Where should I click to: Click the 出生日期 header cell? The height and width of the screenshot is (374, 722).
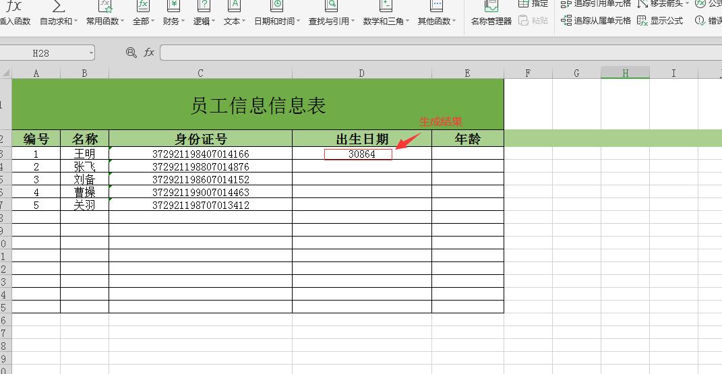tap(362, 138)
